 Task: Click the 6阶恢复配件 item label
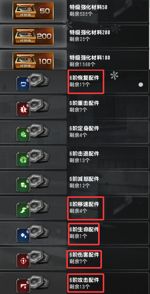coord(84,78)
